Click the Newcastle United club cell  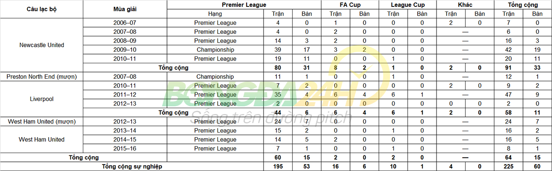point(42,45)
